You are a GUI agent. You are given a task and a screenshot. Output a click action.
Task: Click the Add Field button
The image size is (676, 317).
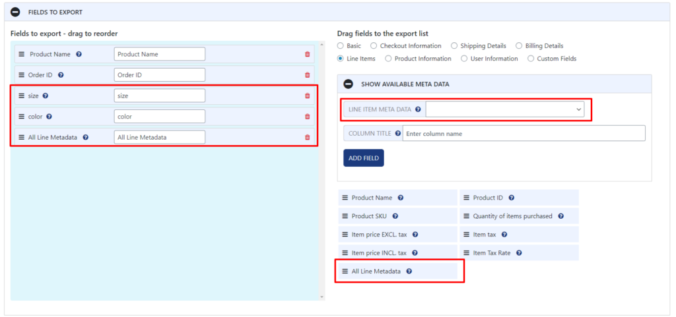click(364, 158)
